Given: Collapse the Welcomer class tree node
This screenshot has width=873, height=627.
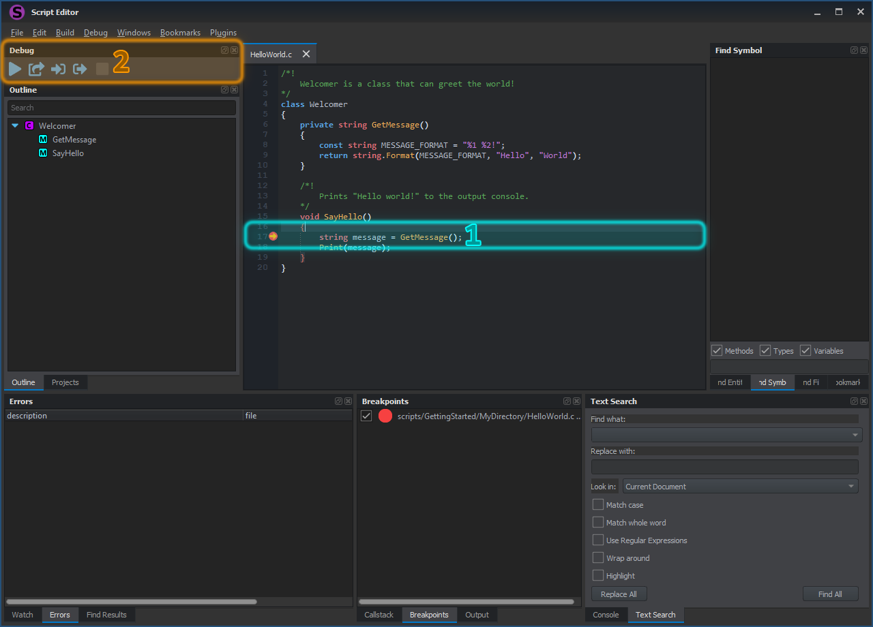Looking at the screenshot, I should pyautogui.click(x=15, y=126).
